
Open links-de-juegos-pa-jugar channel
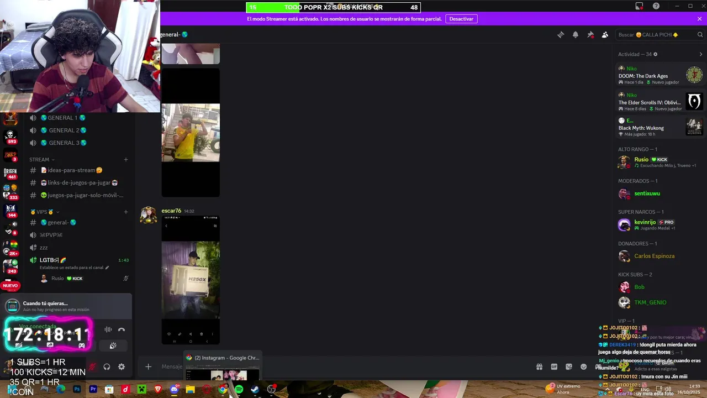77,182
